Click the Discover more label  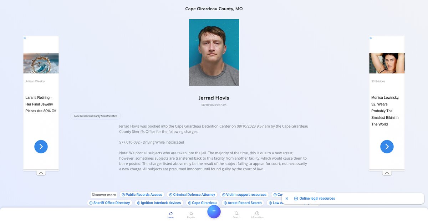(x=104, y=195)
